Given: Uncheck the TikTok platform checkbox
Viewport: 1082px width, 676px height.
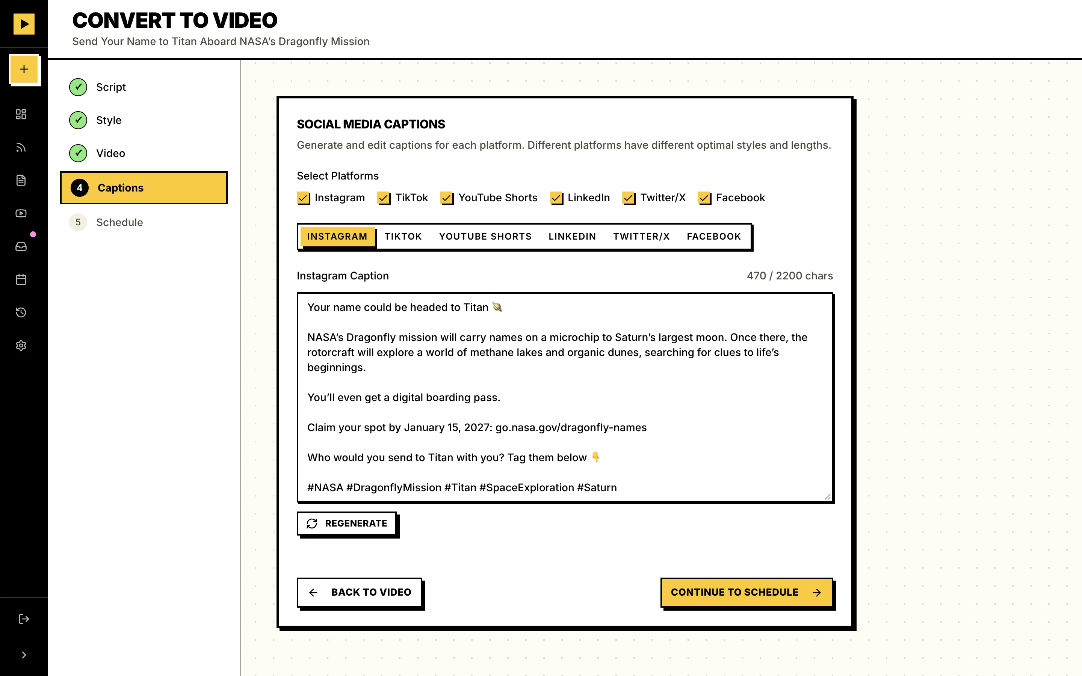Looking at the screenshot, I should pos(384,198).
